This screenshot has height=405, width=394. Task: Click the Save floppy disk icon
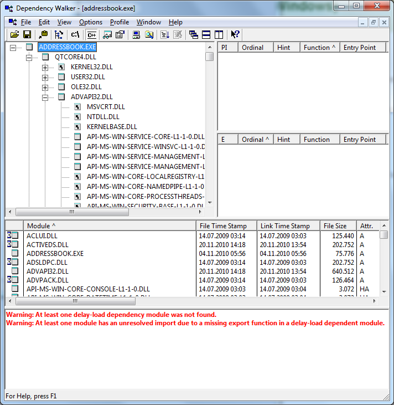click(27, 34)
